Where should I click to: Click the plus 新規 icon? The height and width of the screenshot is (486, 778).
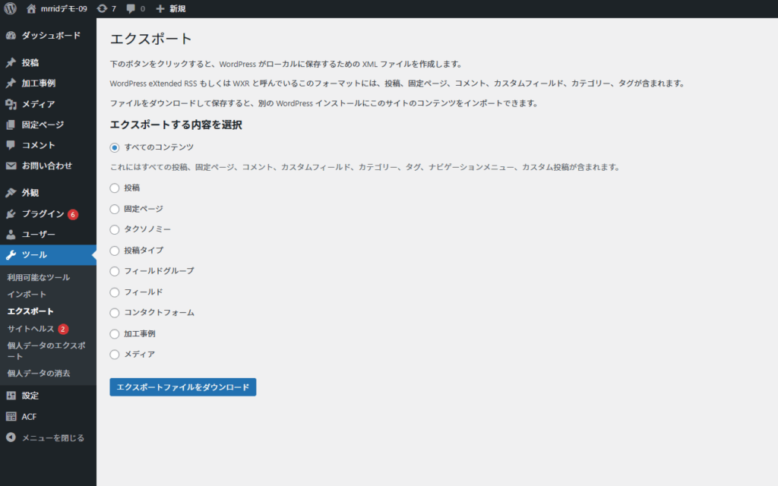coord(160,8)
